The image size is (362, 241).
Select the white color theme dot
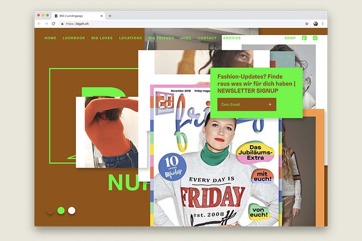72,211
